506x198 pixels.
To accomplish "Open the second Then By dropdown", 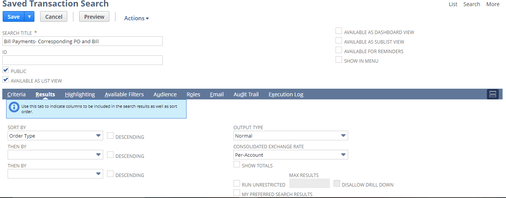I will coord(55,174).
